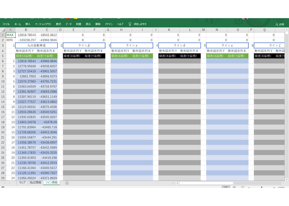Add a new sheet with plus icon

(x=67, y=183)
